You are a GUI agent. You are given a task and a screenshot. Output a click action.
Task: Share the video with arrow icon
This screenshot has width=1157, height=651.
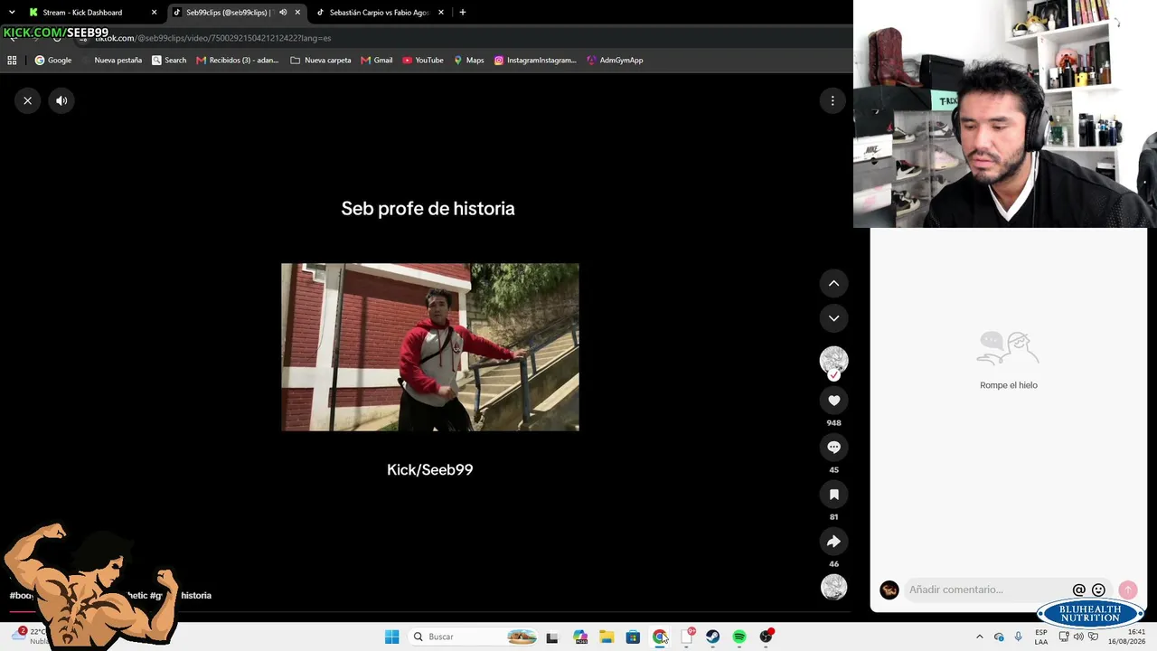coord(833,542)
